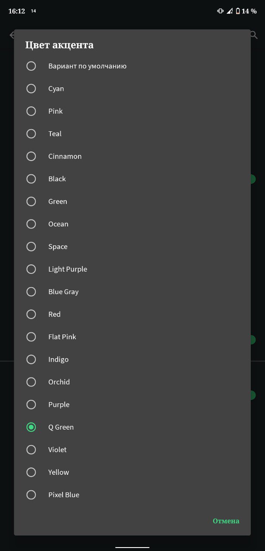Pick the Yellow accent color
The height and width of the screenshot is (551, 265).
(x=132, y=472)
